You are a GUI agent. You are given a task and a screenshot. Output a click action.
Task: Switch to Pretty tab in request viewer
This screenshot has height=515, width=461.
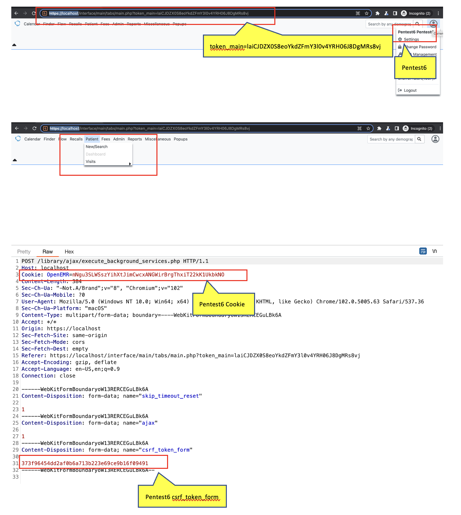coord(24,252)
